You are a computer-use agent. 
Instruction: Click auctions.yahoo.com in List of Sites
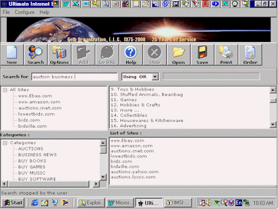(134, 172)
